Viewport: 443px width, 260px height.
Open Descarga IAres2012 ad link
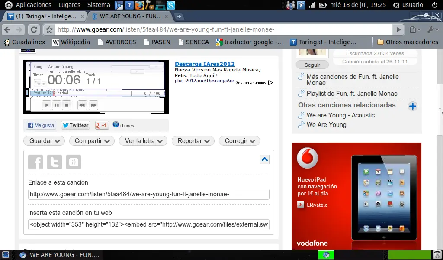click(x=205, y=64)
